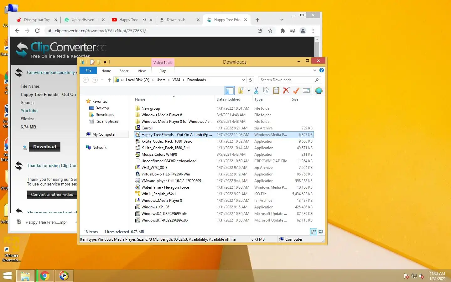451x282 pixels.
Task: Open the Home ribbon tab
Action: coord(106,71)
